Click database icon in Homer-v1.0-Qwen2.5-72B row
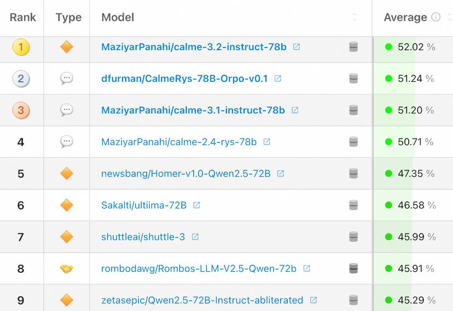Screen dimensions: 453x311 pos(353,174)
